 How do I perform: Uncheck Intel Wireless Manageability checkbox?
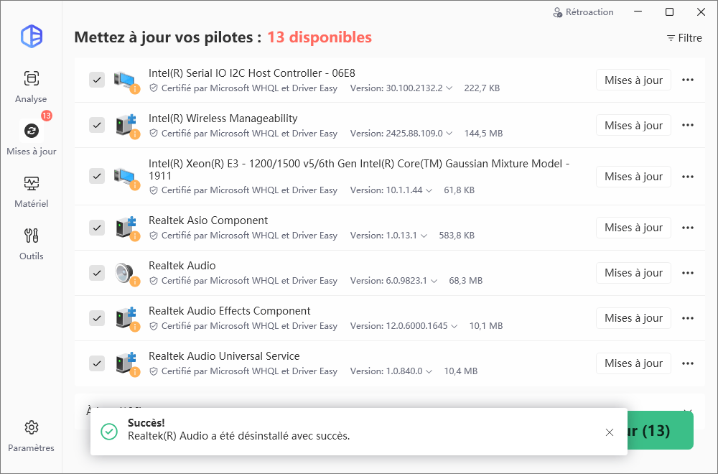(x=97, y=125)
